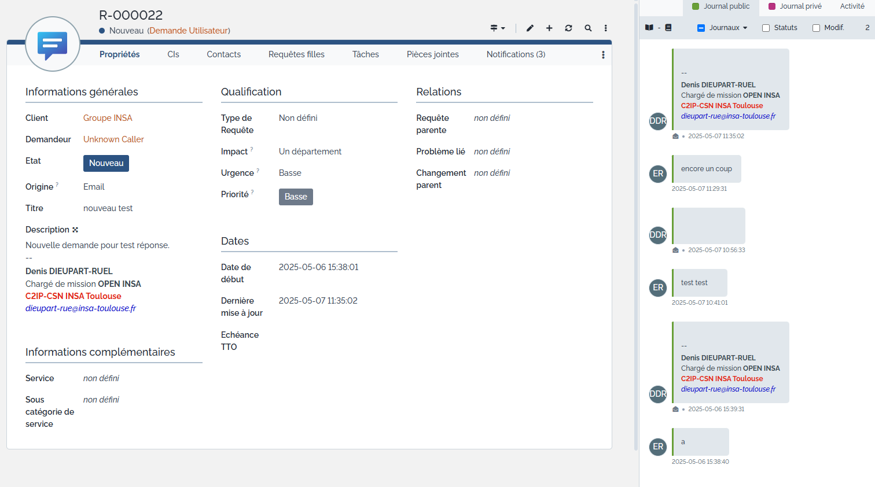
Task: Enable the Statuts checkbox
Action: (766, 28)
